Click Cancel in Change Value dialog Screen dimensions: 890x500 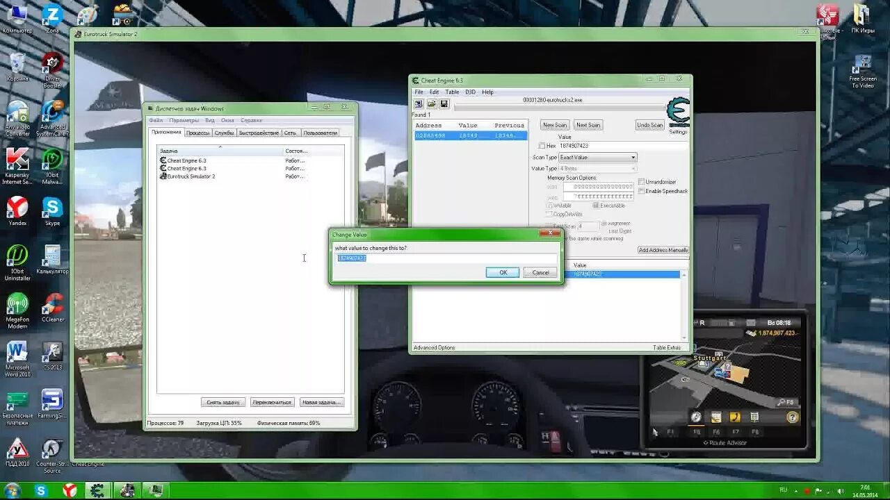(x=540, y=273)
